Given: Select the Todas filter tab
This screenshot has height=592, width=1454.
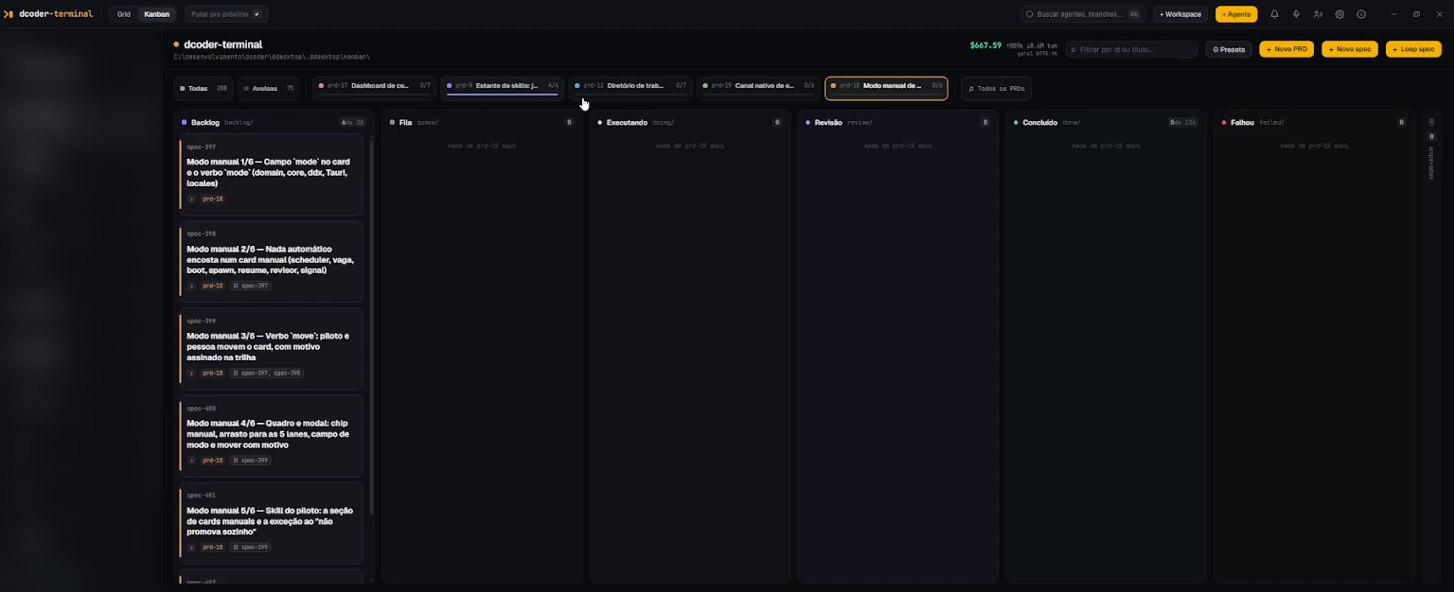Looking at the screenshot, I should pos(203,88).
